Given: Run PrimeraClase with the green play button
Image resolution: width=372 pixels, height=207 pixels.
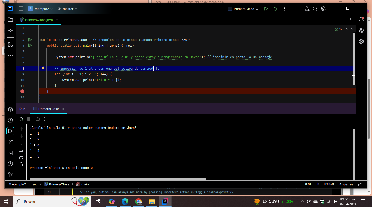Looking at the screenshot, I should [x=266, y=9].
